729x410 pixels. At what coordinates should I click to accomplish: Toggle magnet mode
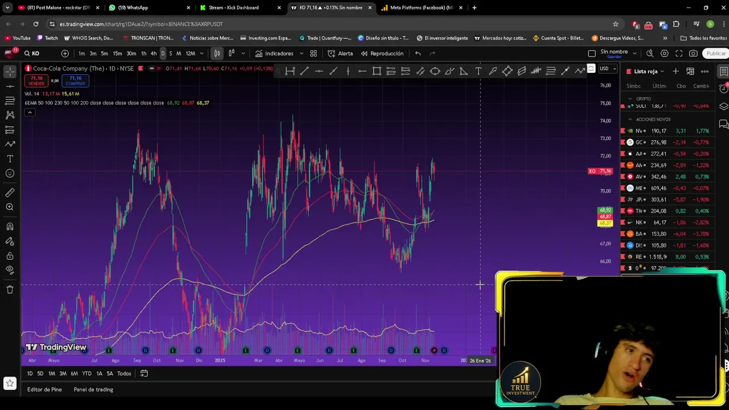[x=10, y=227]
